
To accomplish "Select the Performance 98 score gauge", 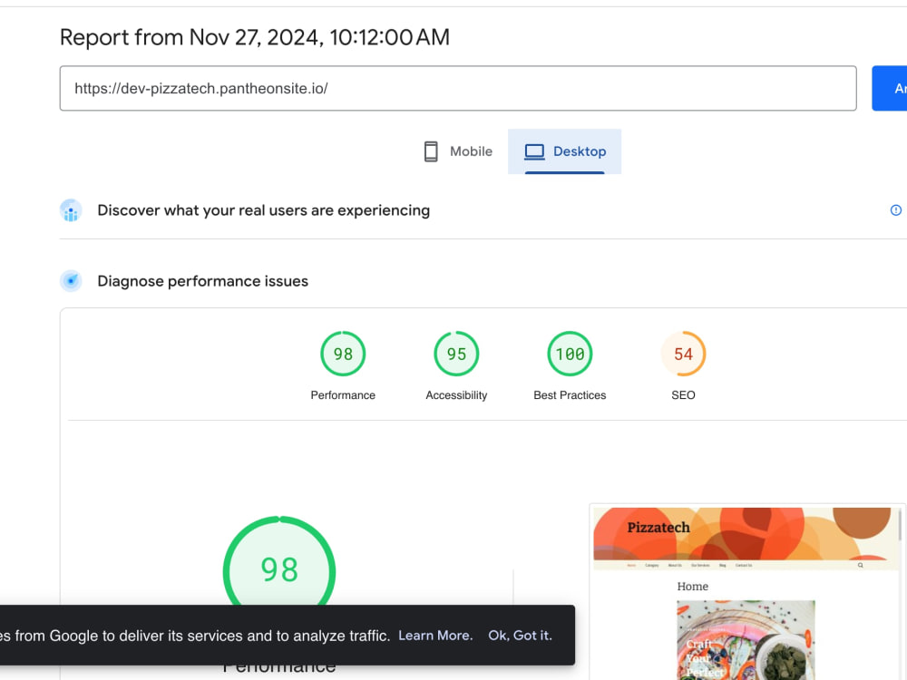I will [x=343, y=354].
